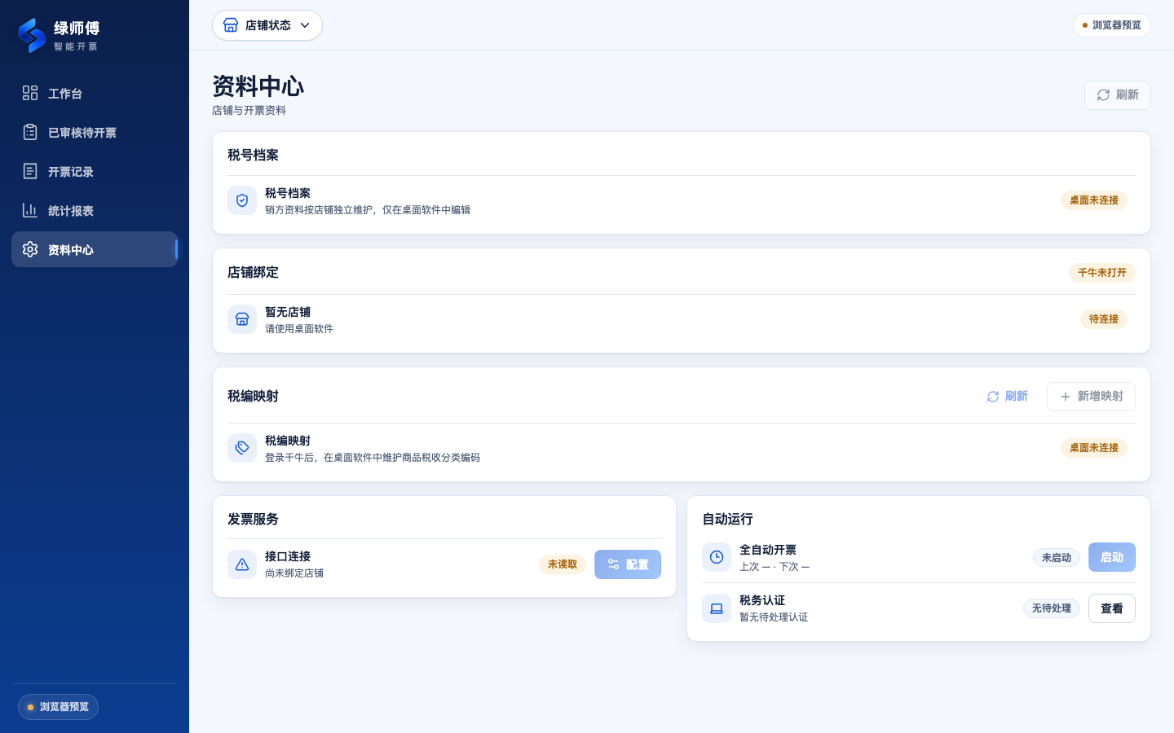Click the store icon in 店铺状态 selector
This screenshot has width=1174, height=733.
click(x=231, y=25)
